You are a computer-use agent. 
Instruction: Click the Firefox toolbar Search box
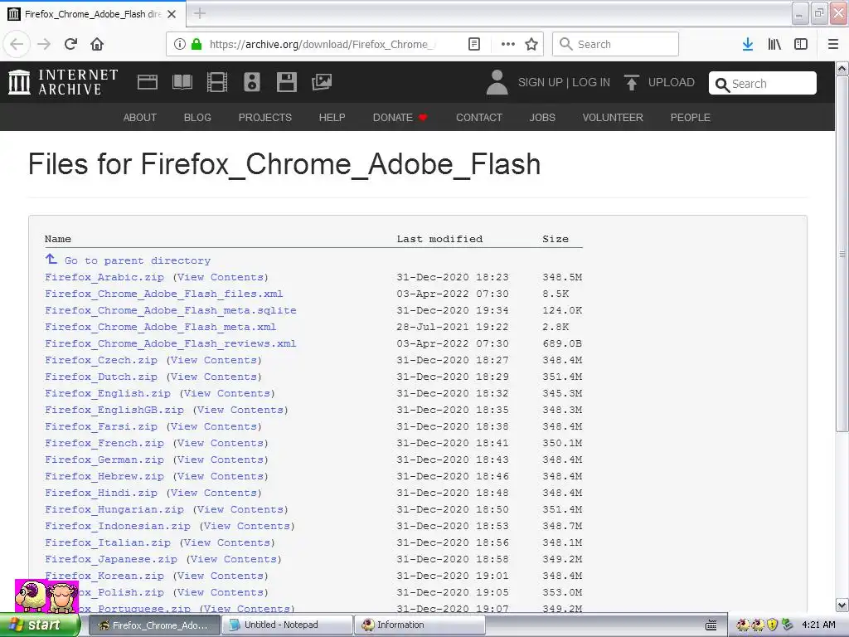616,44
